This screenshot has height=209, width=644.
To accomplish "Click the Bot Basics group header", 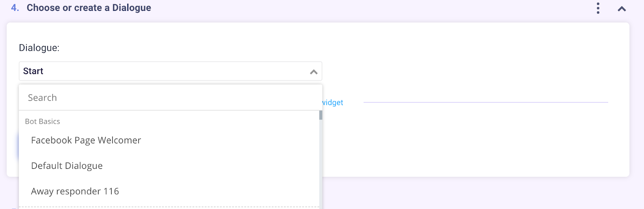I will pos(42,121).
